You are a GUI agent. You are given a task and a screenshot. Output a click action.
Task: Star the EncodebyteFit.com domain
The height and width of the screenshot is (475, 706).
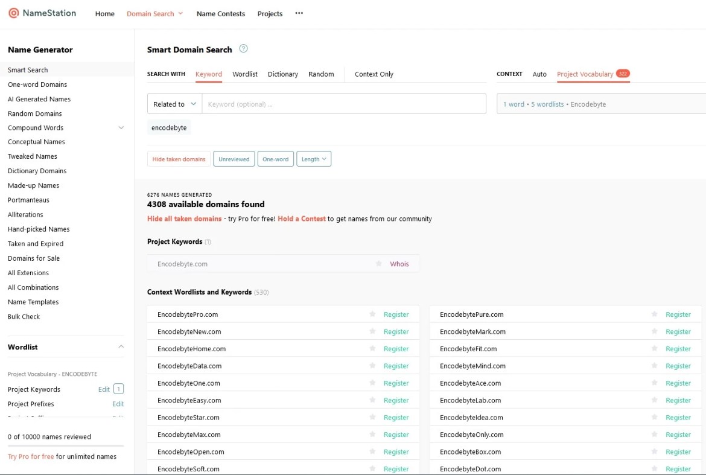[x=654, y=348]
